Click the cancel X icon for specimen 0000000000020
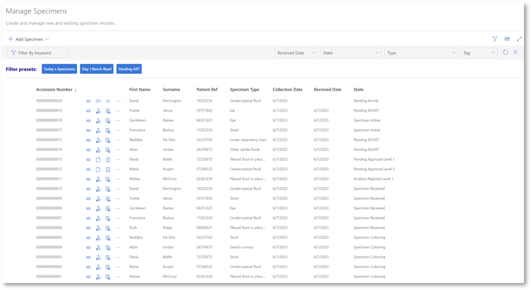The height and width of the screenshot is (290, 531). (108, 101)
